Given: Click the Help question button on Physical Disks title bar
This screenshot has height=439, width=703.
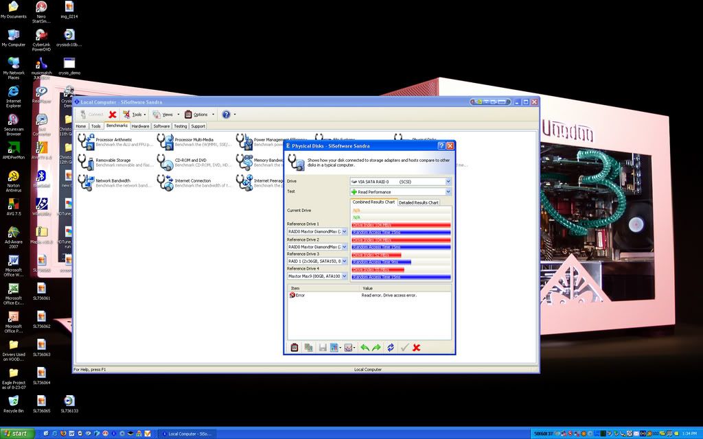Looking at the screenshot, I should click(x=441, y=146).
